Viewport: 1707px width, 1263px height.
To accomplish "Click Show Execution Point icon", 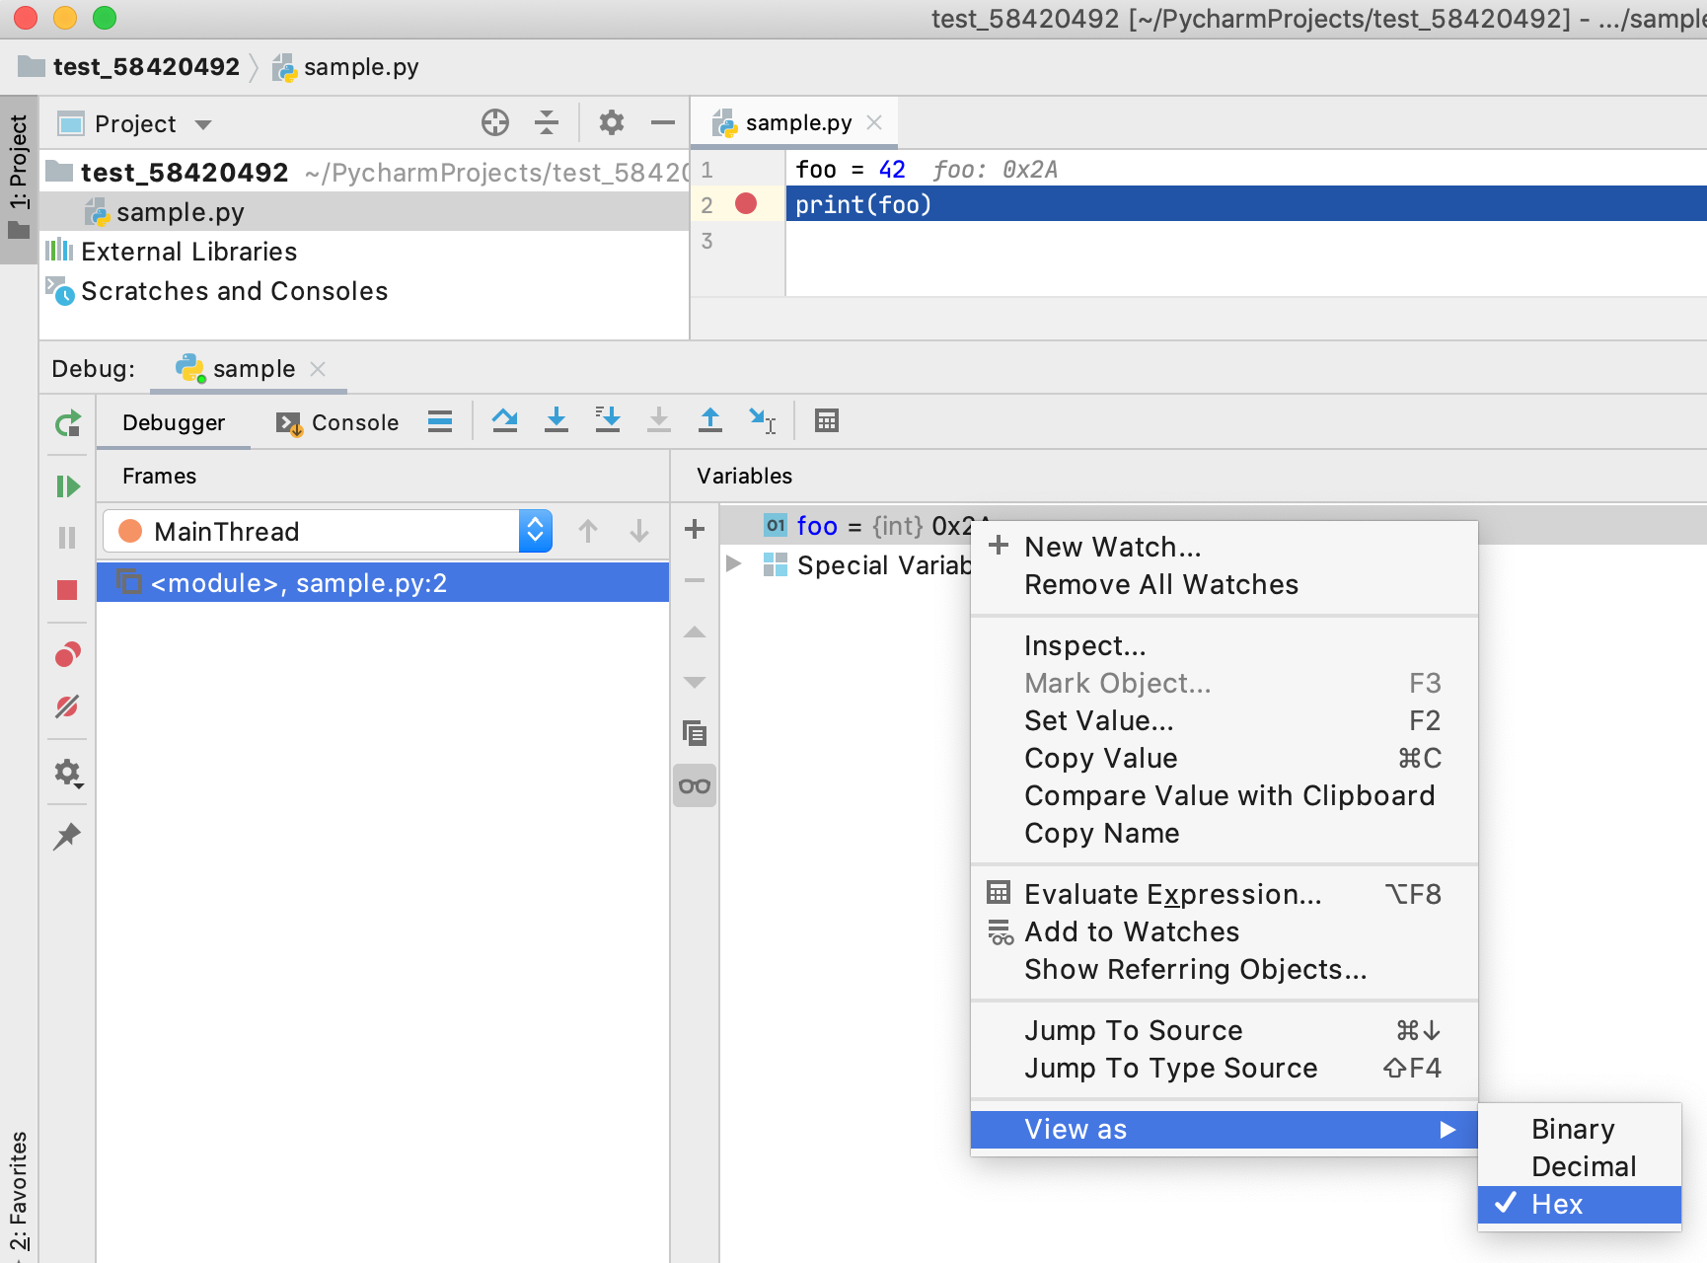I will [x=440, y=421].
